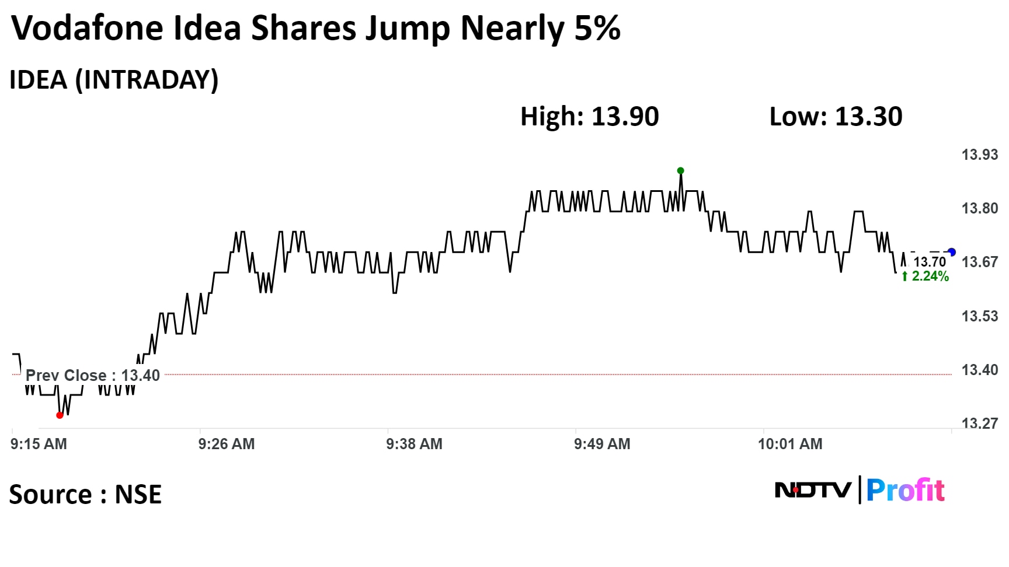Viewport: 1009px width, 567px height.
Task: Click the 9:15 AM time axis label
Action: coord(39,444)
